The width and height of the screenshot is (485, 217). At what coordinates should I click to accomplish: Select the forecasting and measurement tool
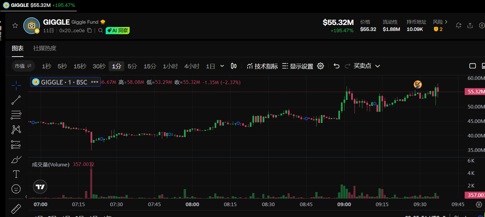click(x=16, y=144)
